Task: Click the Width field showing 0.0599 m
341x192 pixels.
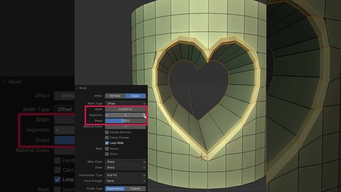Action: click(x=125, y=109)
